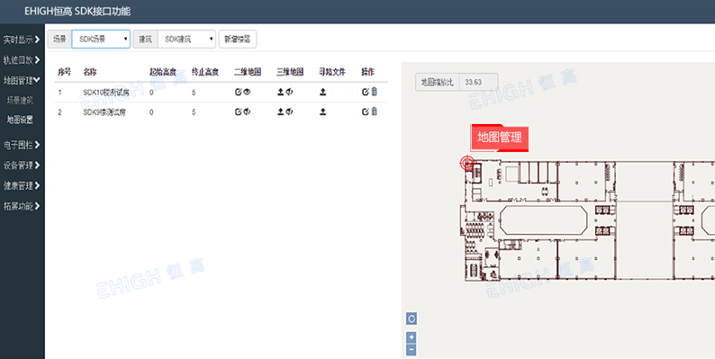
Task: Reset the map view with refresh icon
Action: pyautogui.click(x=412, y=319)
